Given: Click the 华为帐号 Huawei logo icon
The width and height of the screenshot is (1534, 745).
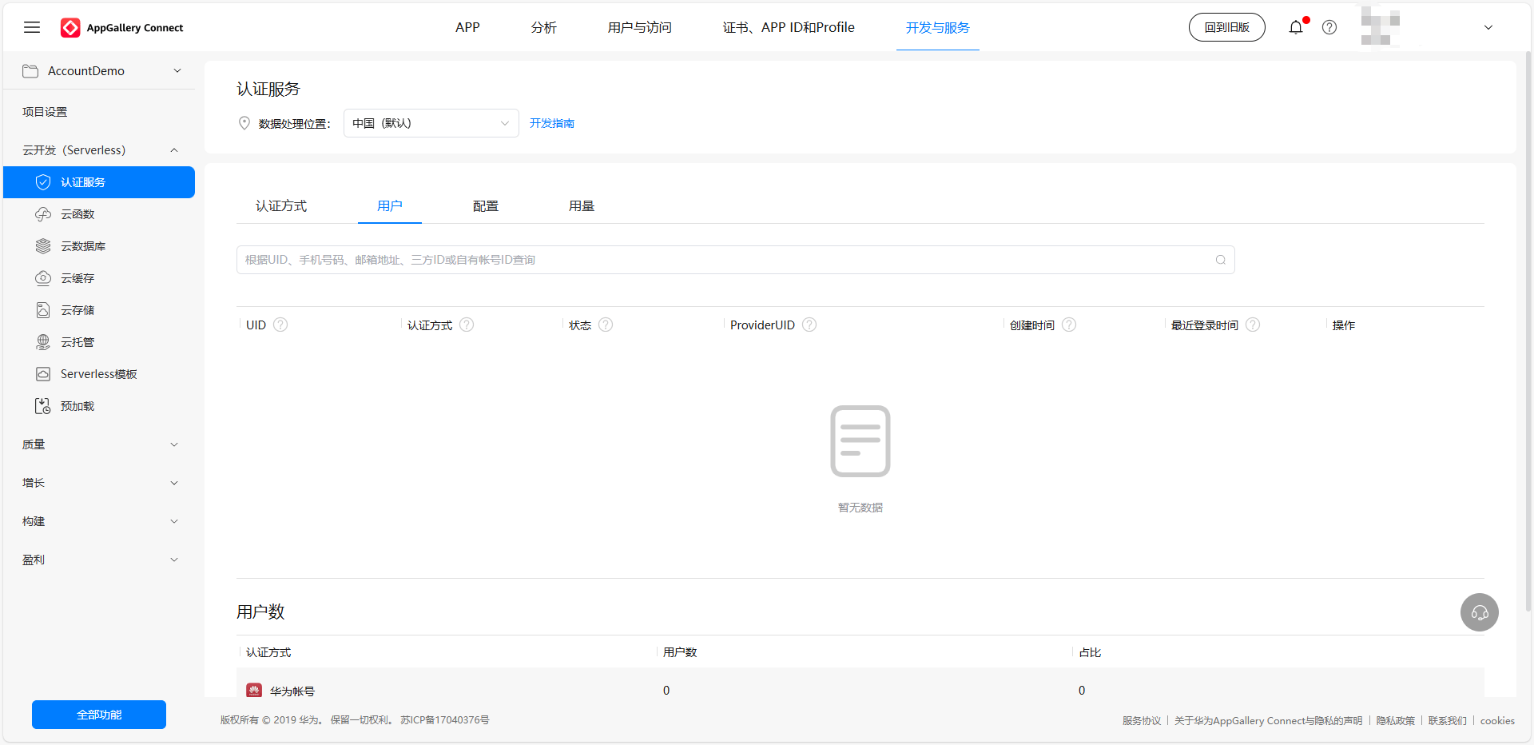Looking at the screenshot, I should pos(254,691).
